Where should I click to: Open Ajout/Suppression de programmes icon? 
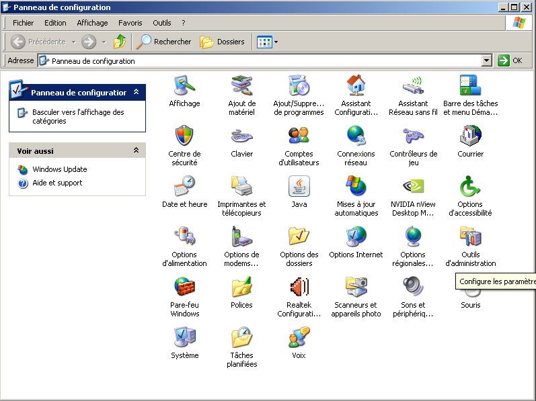299,85
